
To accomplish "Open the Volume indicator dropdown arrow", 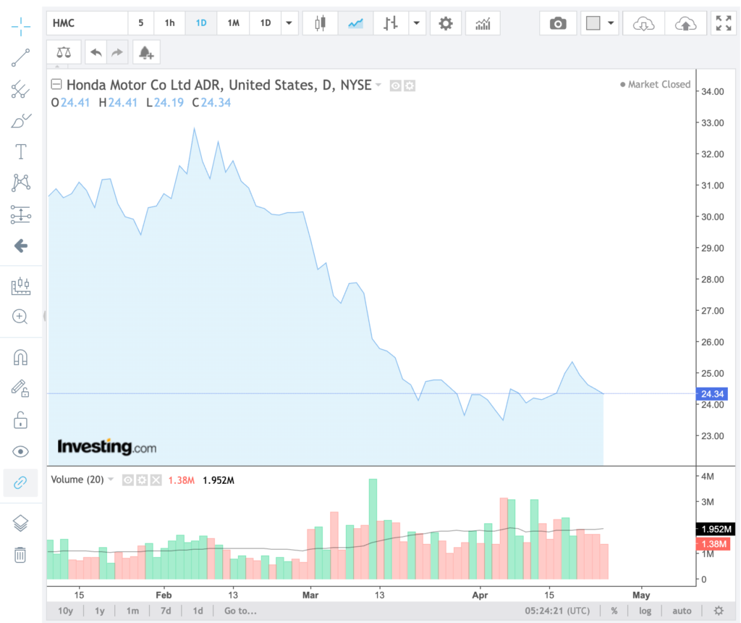I will point(111,480).
